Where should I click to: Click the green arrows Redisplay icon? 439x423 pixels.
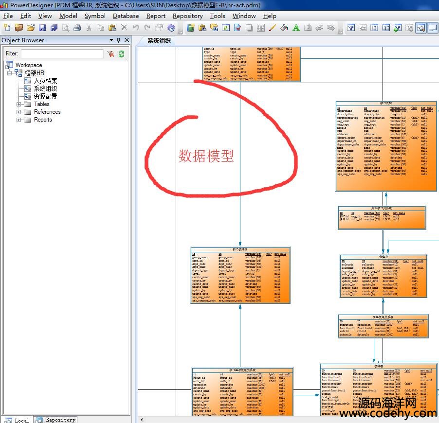(x=226, y=28)
